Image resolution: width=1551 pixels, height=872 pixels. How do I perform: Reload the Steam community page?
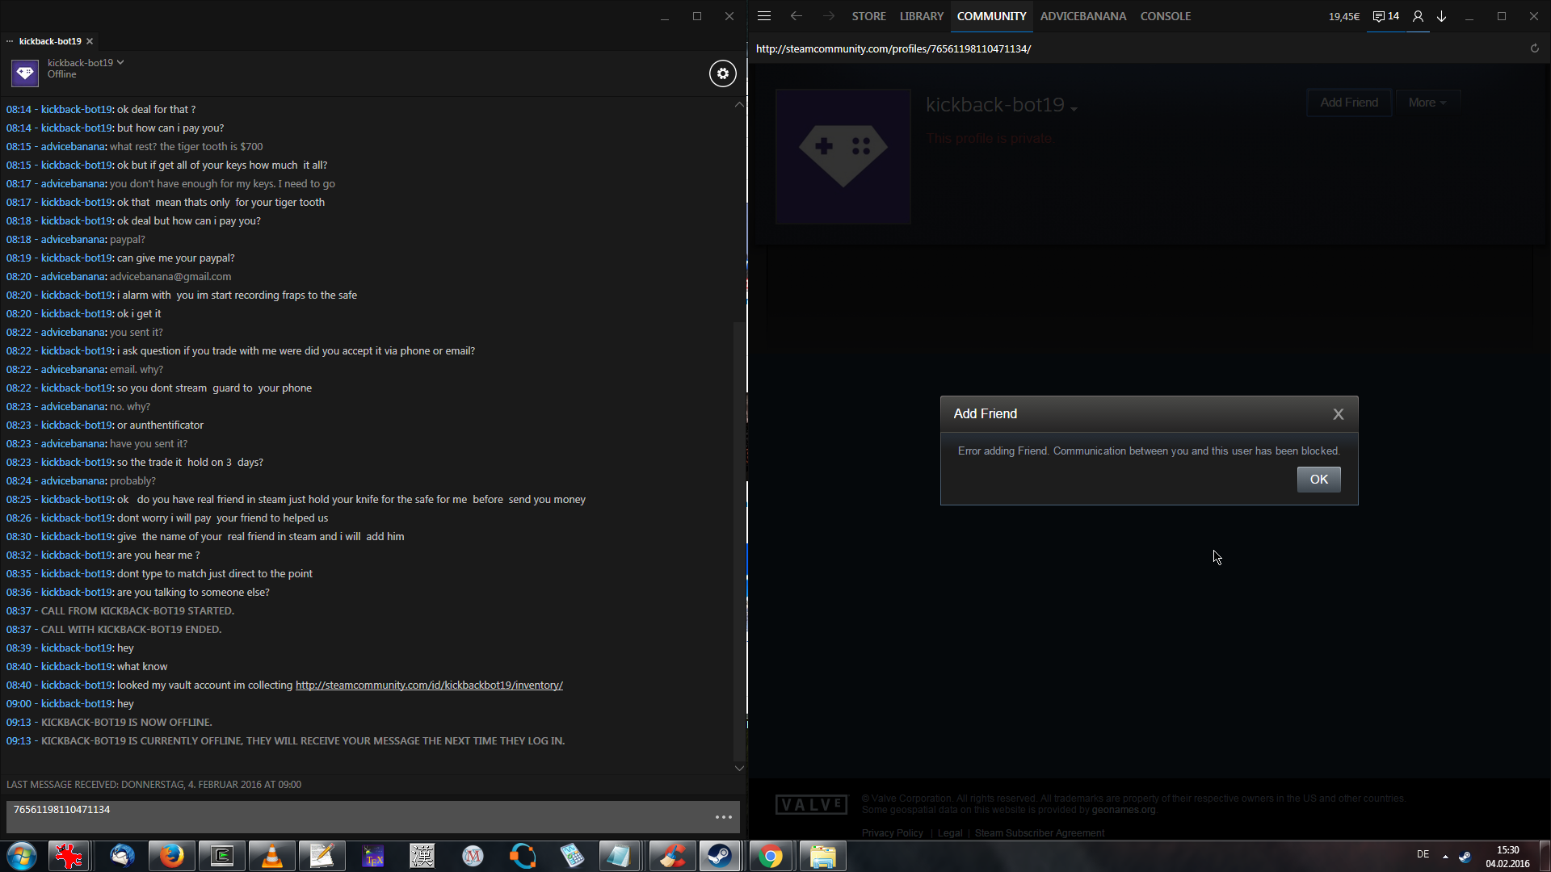(x=1535, y=48)
